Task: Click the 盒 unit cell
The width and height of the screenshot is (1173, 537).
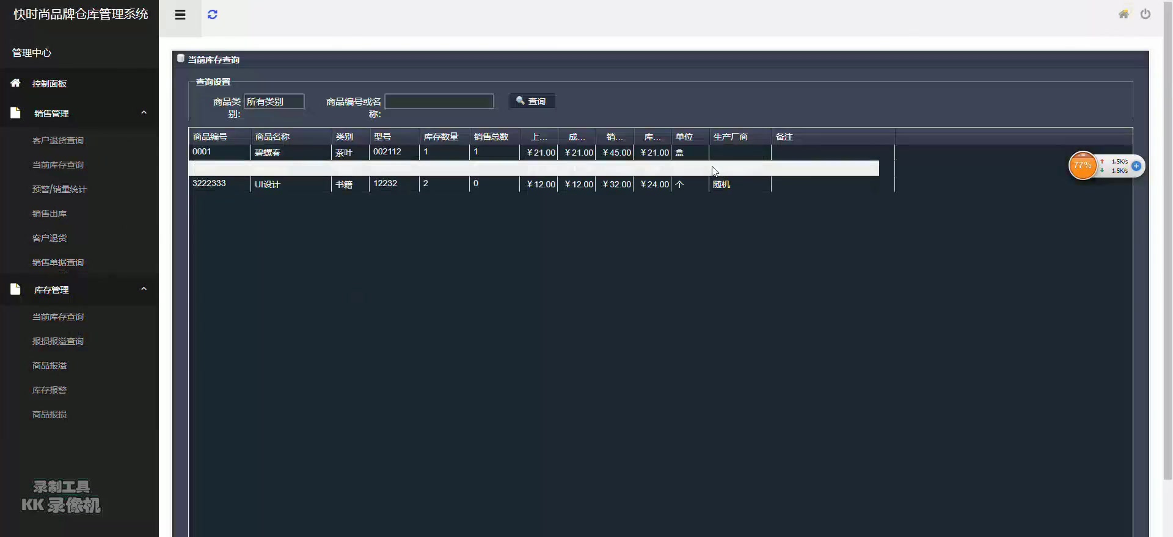Action: pyautogui.click(x=690, y=153)
